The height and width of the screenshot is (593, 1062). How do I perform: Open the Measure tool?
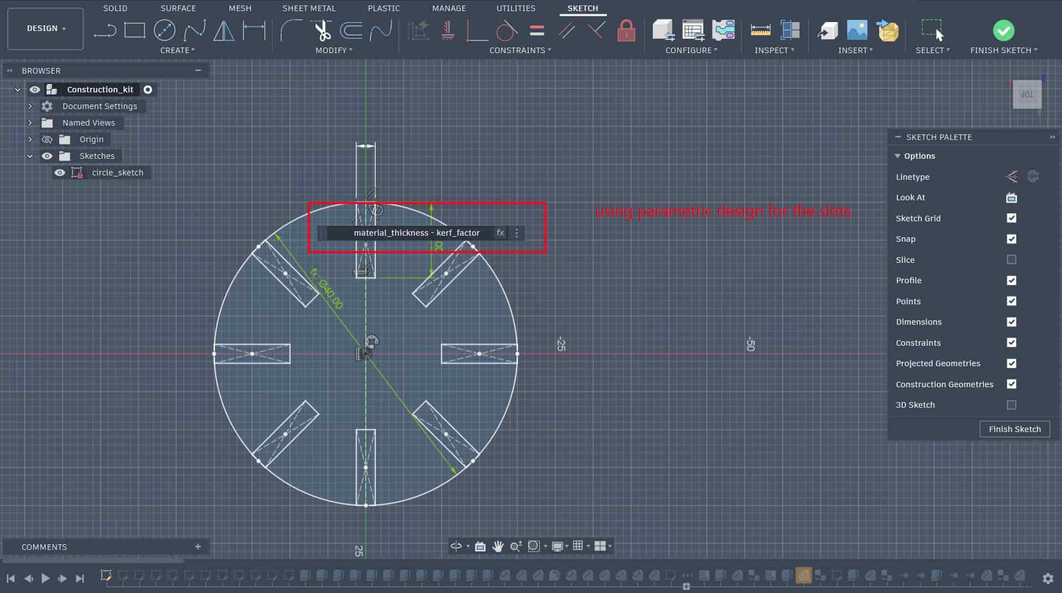pyautogui.click(x=760, y=30)
